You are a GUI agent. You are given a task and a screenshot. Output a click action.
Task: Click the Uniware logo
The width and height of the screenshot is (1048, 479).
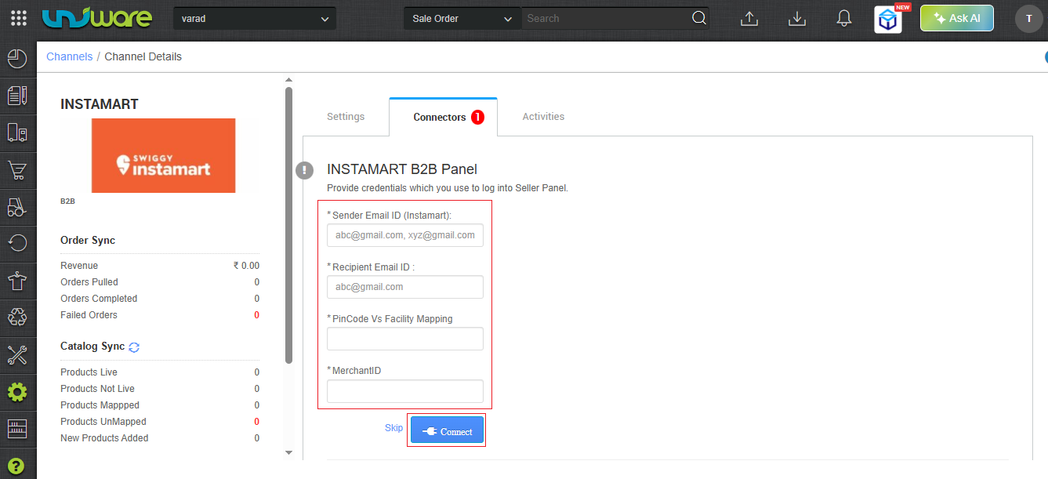(97, 18)
